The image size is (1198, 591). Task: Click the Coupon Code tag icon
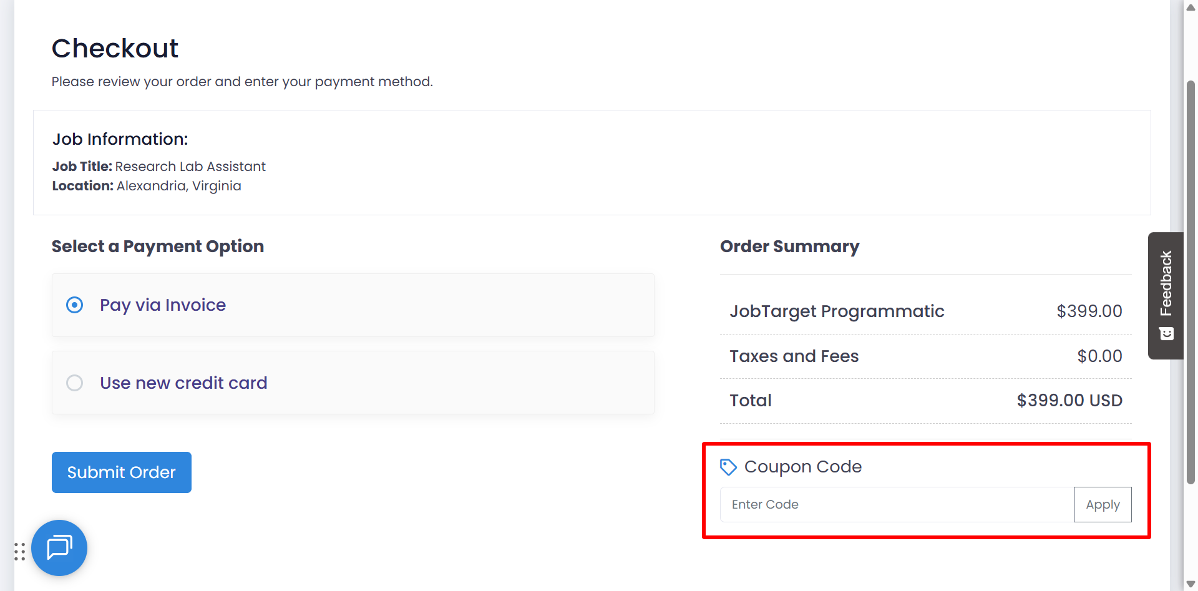(728, 467)
